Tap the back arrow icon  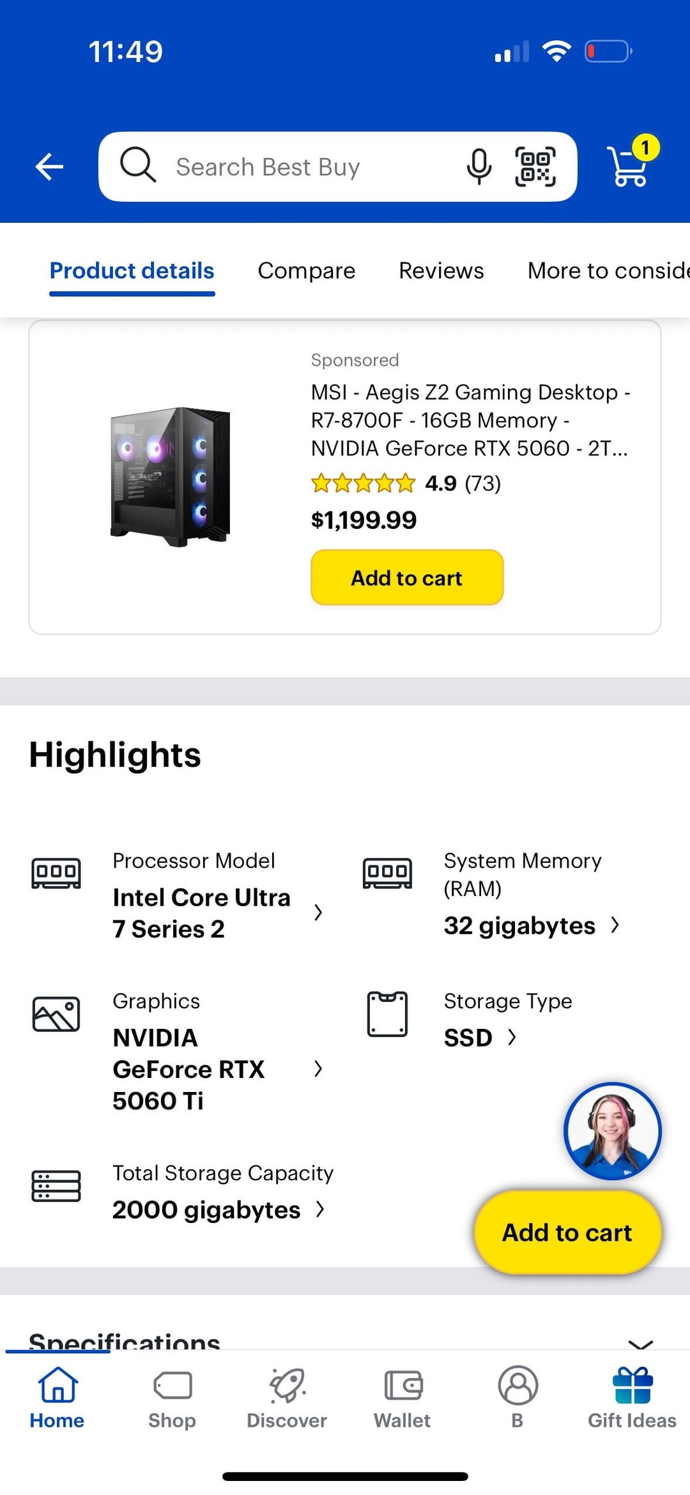(x=49, y=167)
